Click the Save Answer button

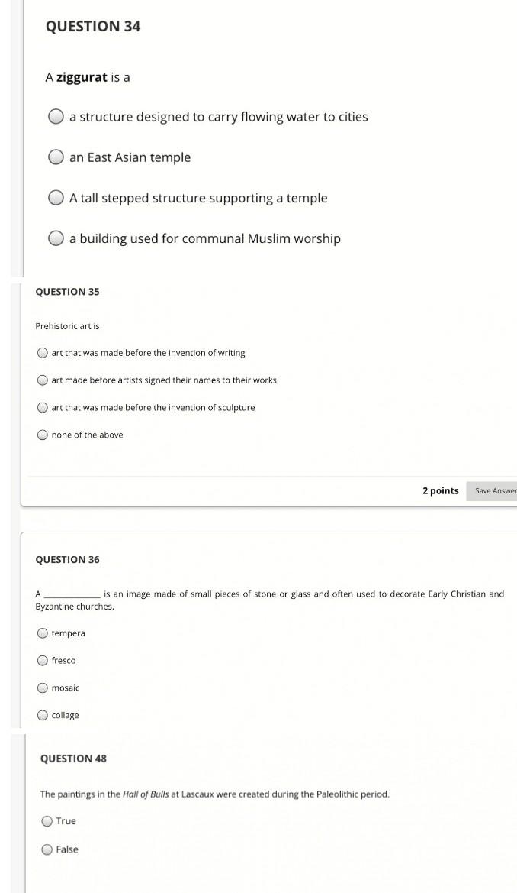494,491
